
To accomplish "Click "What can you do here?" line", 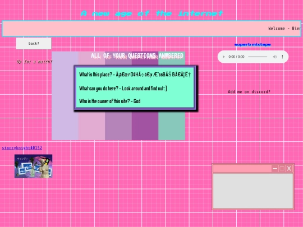I will click(123, 89).
